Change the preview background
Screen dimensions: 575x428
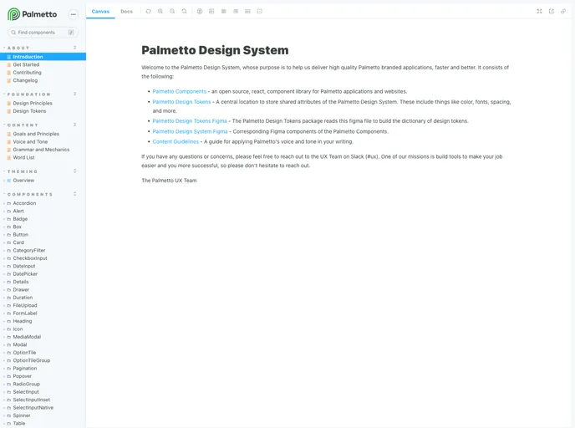click(x=211, y=12)
